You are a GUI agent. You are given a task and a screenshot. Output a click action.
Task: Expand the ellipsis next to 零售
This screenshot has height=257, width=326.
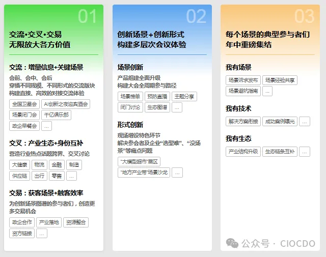pyautogui.click(x=71, y=176)
